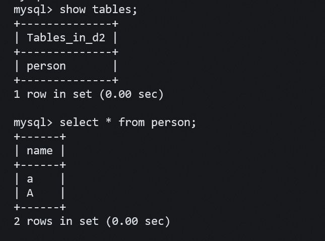Viewport: 325px width, 241px height.
Task: Select the "person" table name in results
Action: tap(46, 66)
